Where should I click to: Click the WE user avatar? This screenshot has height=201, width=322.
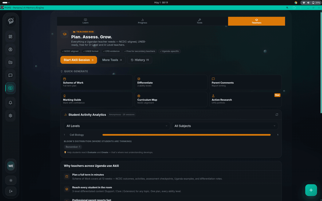(x=11, y=166)
